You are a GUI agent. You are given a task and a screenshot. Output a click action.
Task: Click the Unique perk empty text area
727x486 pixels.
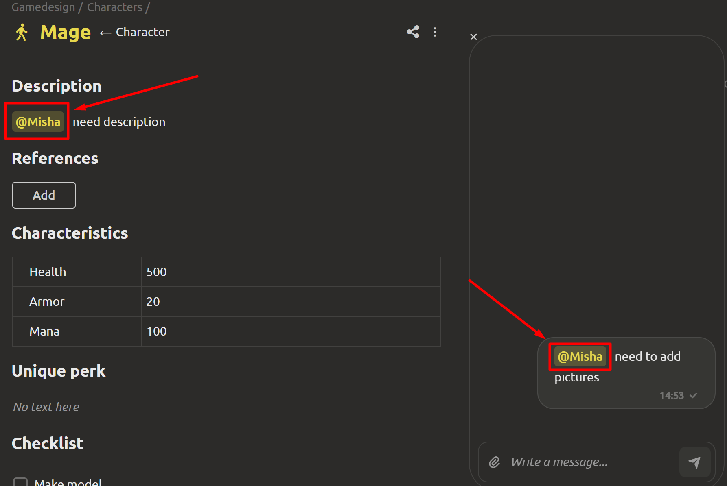[x=46, y=407]
